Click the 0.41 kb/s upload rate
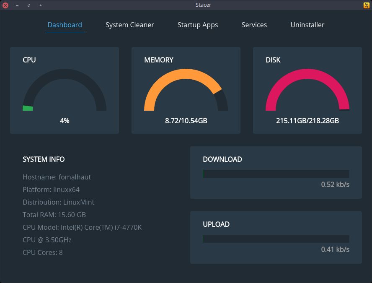 pos(335,249)
